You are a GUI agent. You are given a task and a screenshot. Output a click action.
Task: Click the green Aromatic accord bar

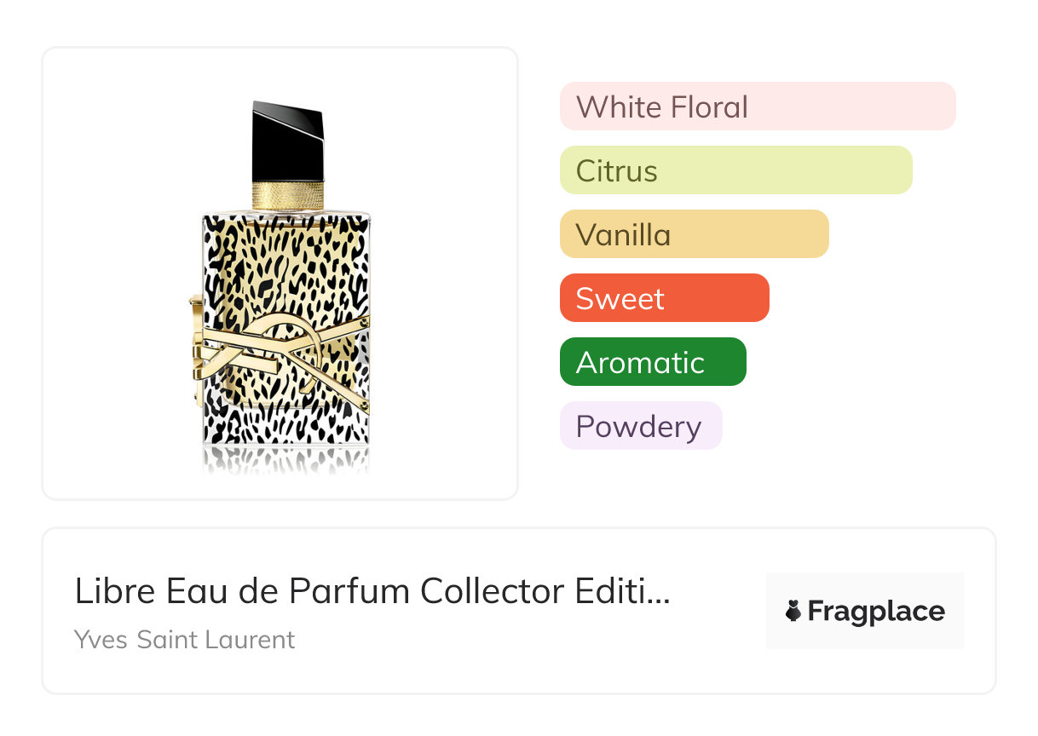pyautogui.click(x=652, y=362)
